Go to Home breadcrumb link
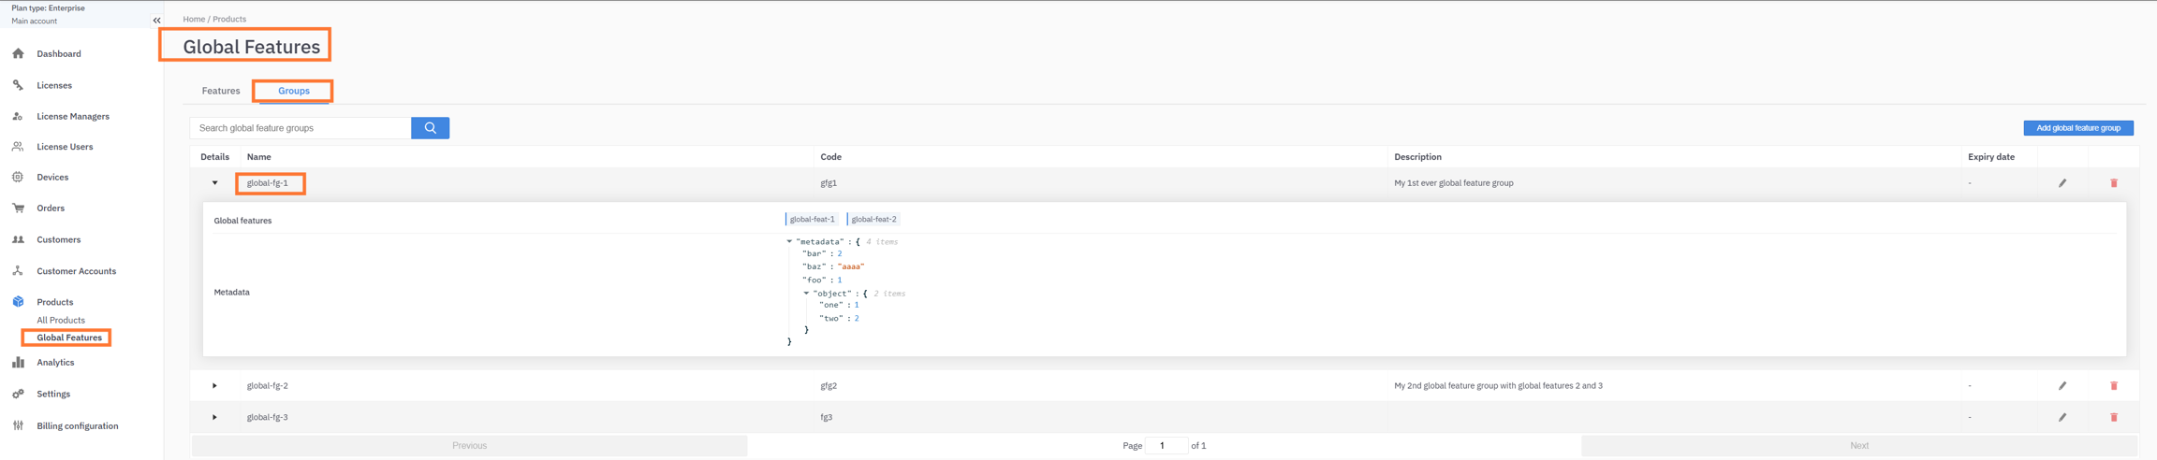 click(x=194, y=19)
